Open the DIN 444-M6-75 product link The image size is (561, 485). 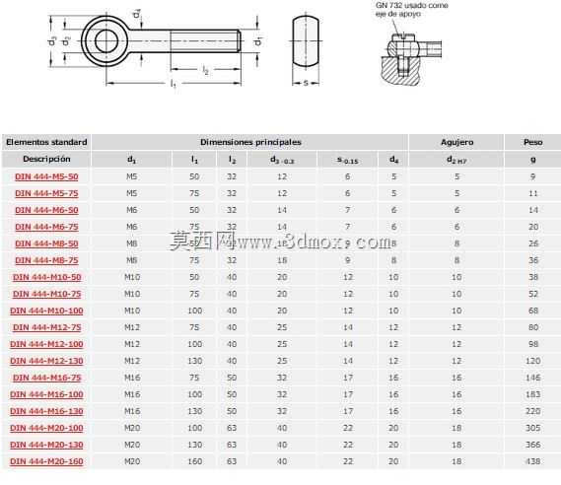pos(46,227)
